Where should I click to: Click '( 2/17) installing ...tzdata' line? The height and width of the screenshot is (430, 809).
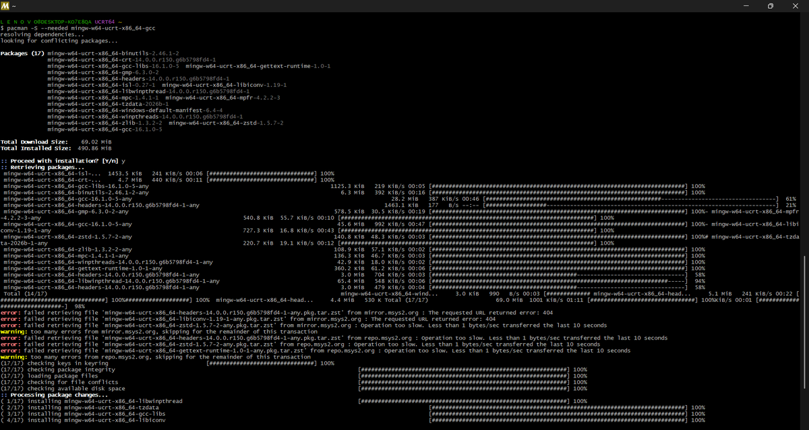353,407
